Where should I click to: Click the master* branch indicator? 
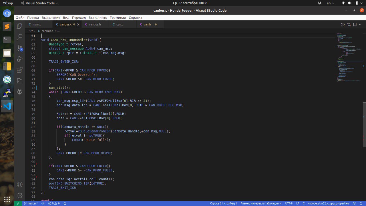31,203
